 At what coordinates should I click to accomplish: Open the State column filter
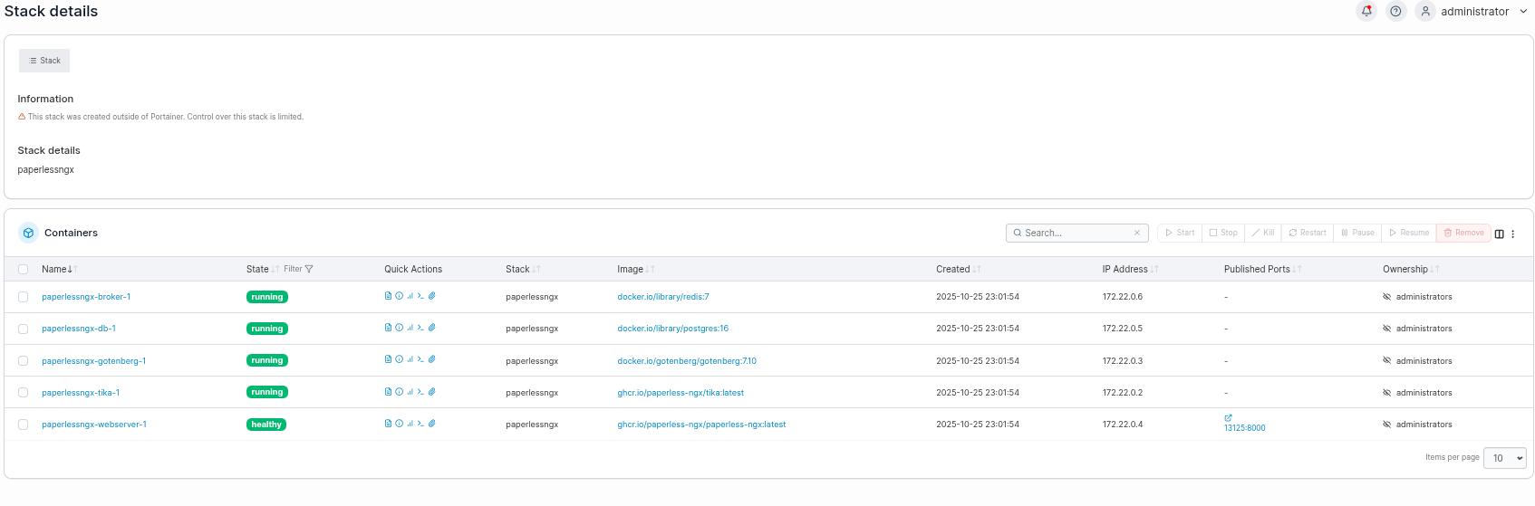tap(298, 269)
